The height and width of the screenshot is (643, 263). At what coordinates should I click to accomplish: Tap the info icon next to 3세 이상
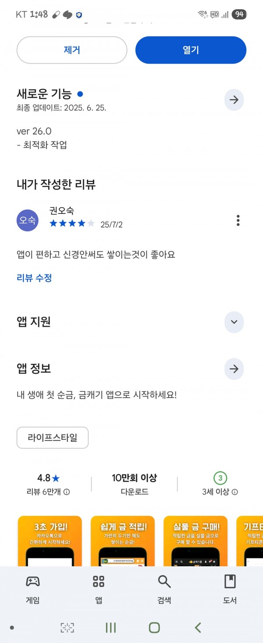click(x=235, y=492)
